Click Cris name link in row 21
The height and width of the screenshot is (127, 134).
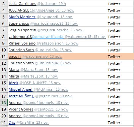coord(12,122)
